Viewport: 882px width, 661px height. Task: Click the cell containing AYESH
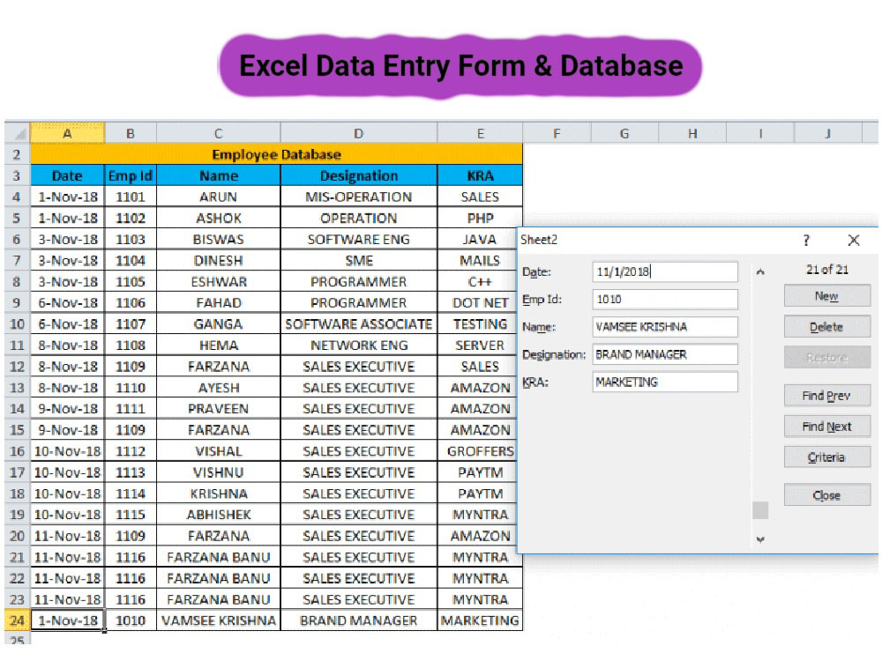click(x=218, y=388)
